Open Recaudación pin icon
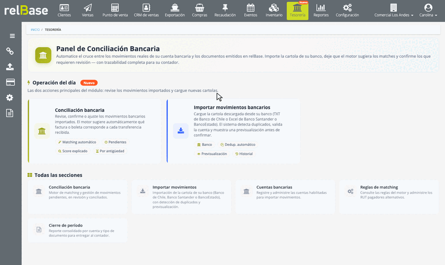 225,7
